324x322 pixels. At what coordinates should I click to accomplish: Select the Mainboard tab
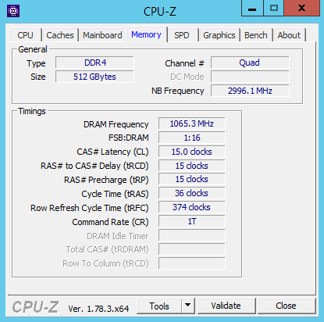coord(102,35)
